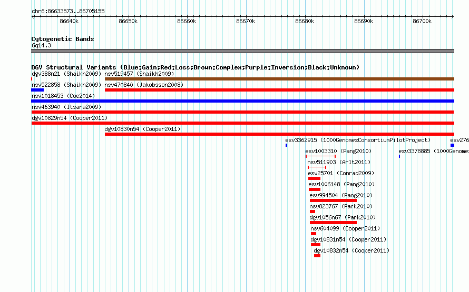Click the red dgv10831n54 loss bar
The height and width of the screenshot is (292, 469).
tap(316, 245)
